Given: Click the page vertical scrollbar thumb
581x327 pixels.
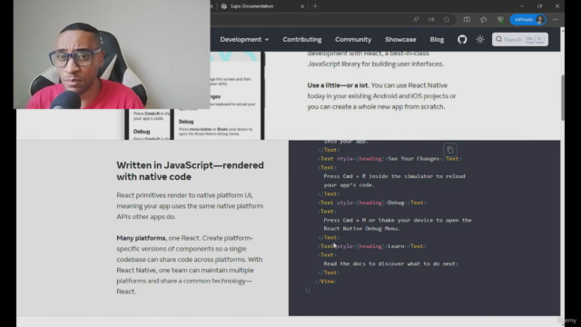Looking at the screenshot, I should (x=563, y=97).
